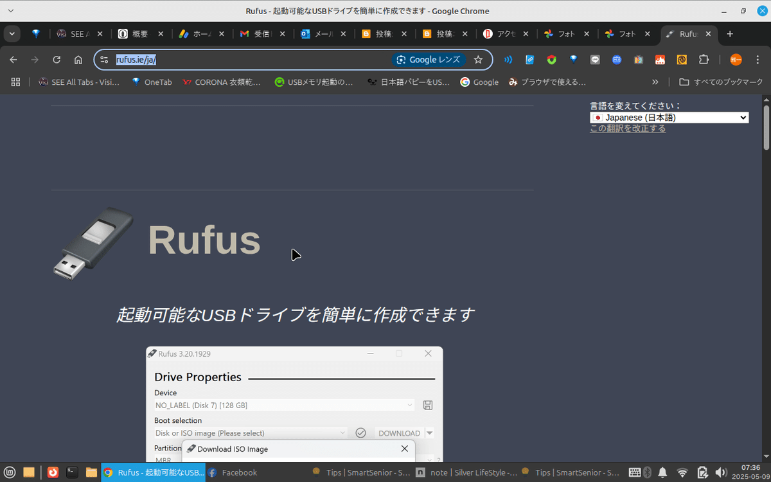Click the Chrome profile avatar icon
Image resolution: width=771 pixels, height=482 pixels.
[x=735, y=59]
